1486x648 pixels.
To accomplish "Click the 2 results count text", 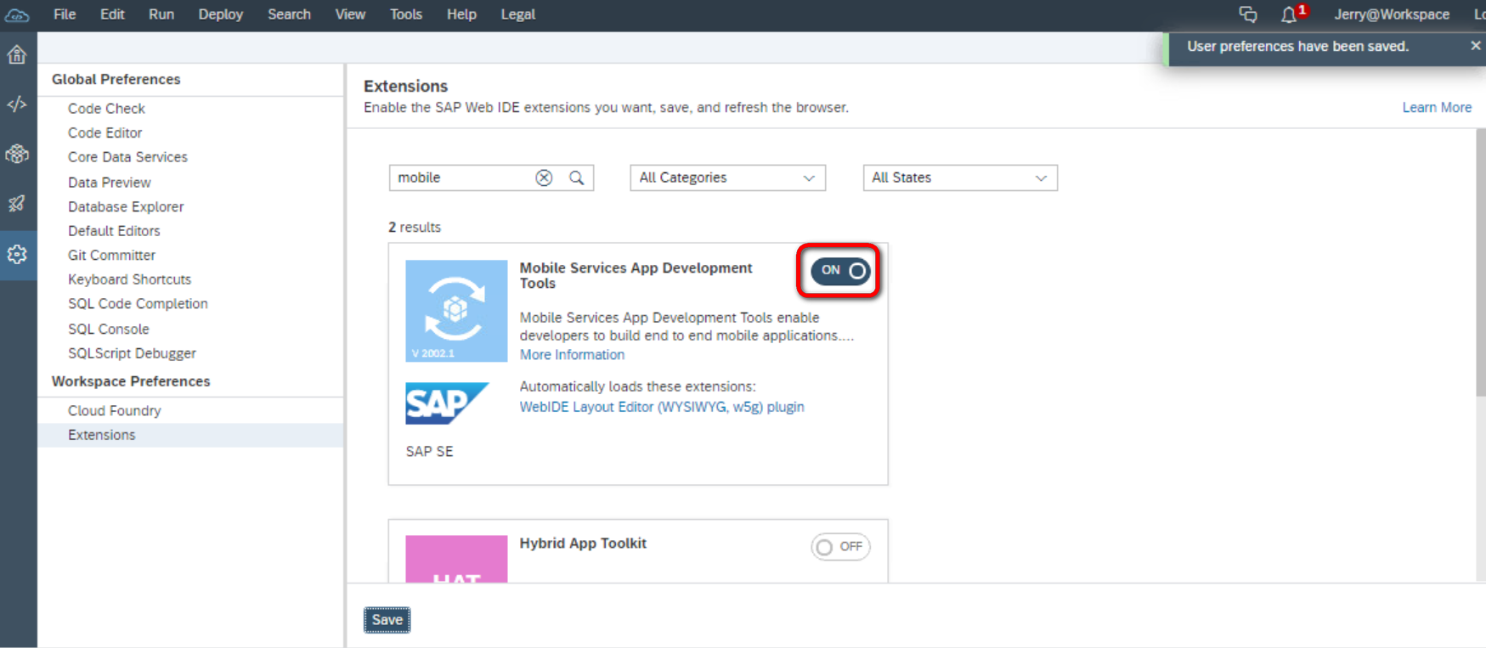I will pos(415,228).
